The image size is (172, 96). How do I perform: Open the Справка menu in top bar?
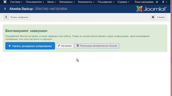123,2
